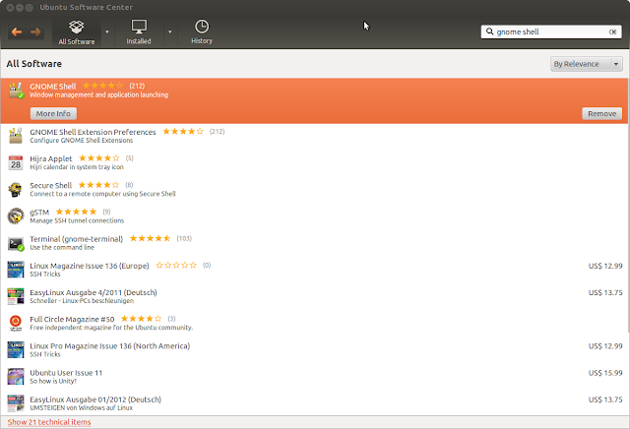This screenshot has height=429, width=630.
Task: Click description Window management and application launching
Action: (98, 94)
